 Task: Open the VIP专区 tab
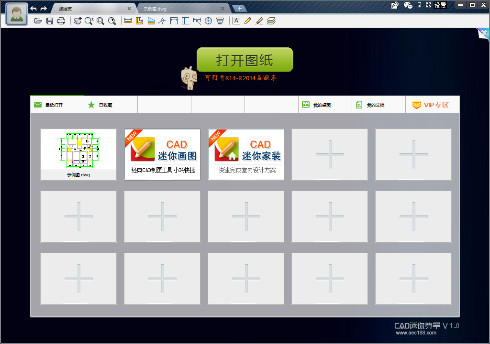click(432, 105)
